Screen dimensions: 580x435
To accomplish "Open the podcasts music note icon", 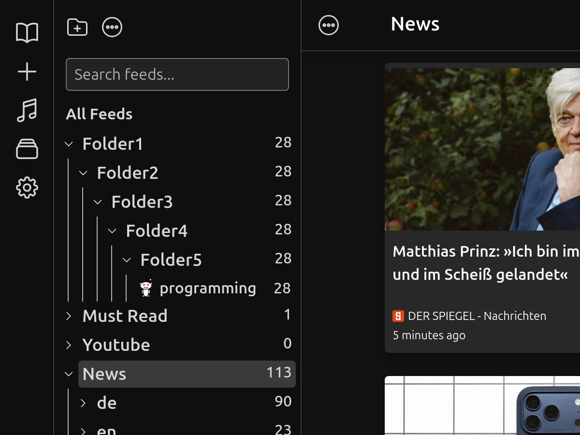I will (27, 110).
